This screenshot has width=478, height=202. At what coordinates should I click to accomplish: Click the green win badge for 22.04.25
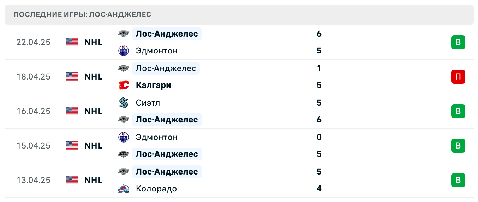458,42
